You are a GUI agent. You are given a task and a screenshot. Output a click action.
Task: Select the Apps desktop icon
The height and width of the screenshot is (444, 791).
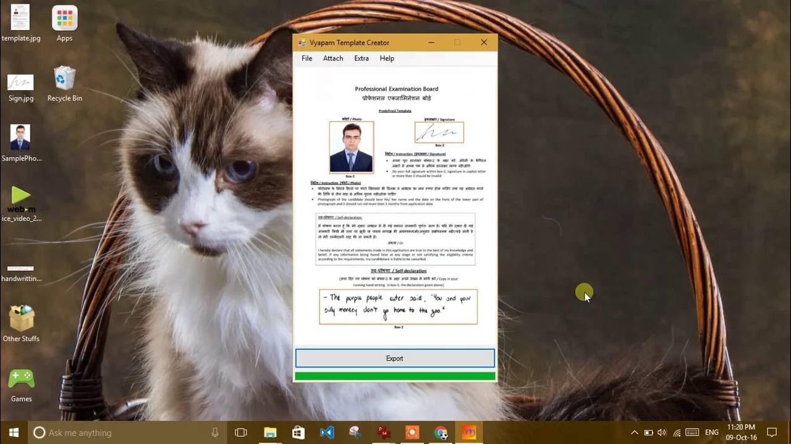[64, 23]
